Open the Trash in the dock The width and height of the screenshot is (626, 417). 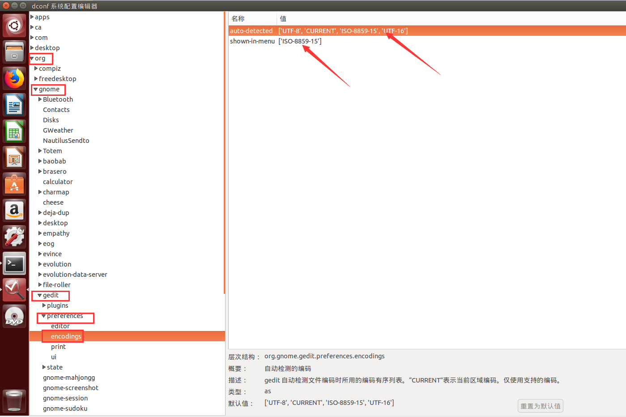14,401
